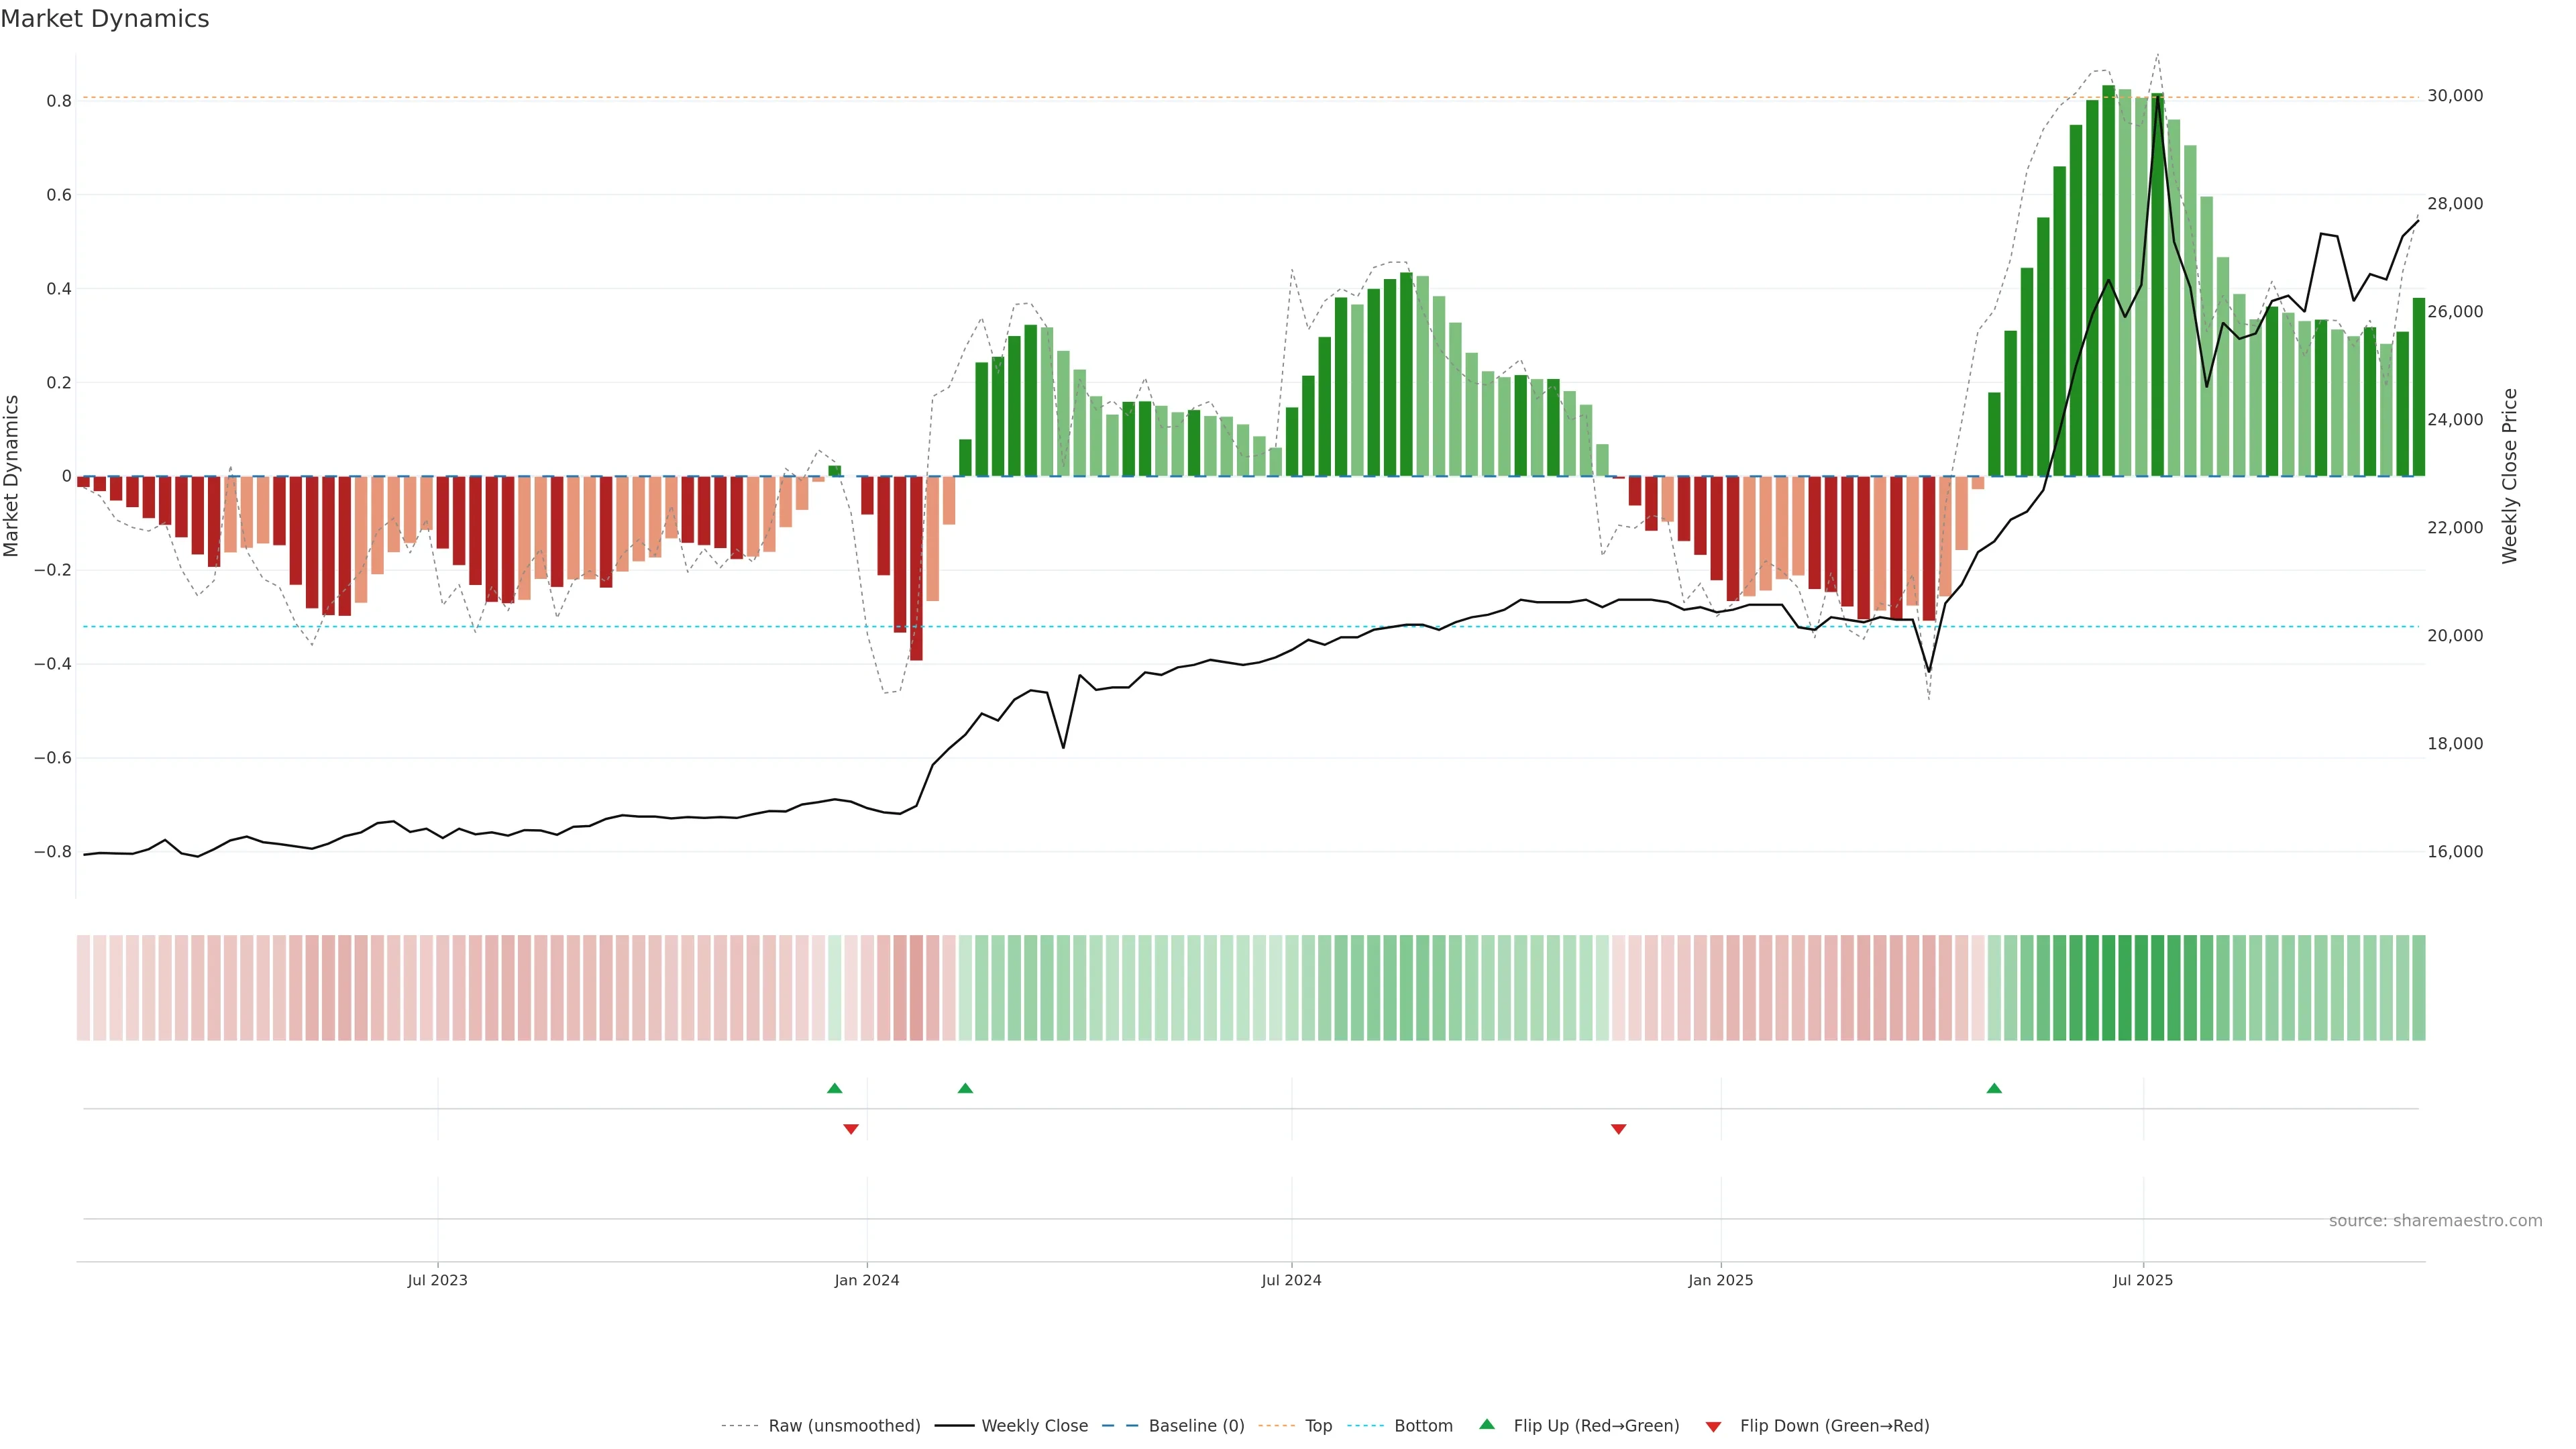Click the Top legend entry

pyautogui.click(x=1318, y=1425)
